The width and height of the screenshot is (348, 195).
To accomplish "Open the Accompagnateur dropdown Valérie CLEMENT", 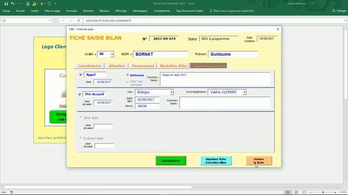I will point(244,92).
